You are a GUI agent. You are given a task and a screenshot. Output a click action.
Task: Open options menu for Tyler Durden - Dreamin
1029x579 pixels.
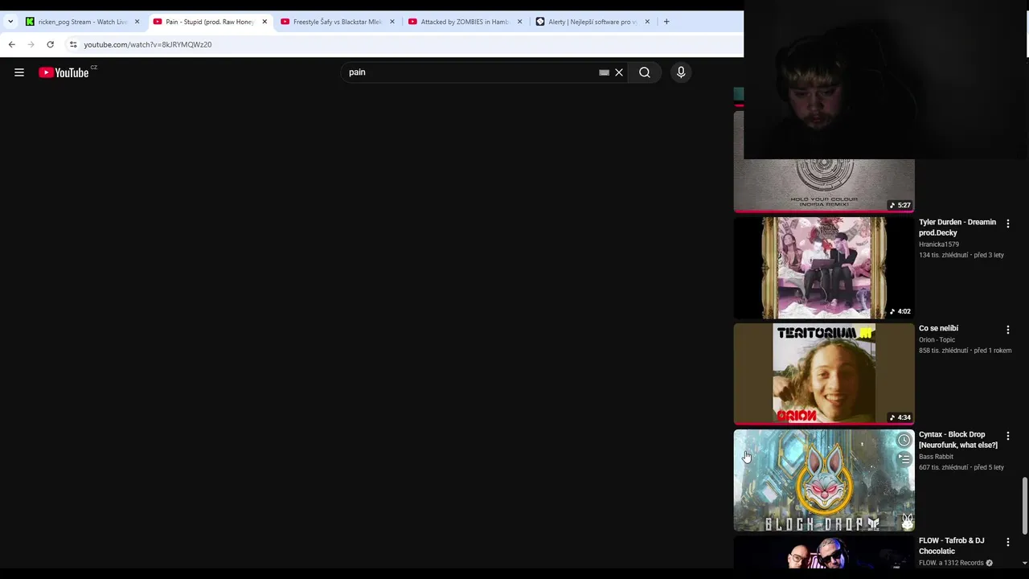pyautogui.click(x=1008, y=224)
